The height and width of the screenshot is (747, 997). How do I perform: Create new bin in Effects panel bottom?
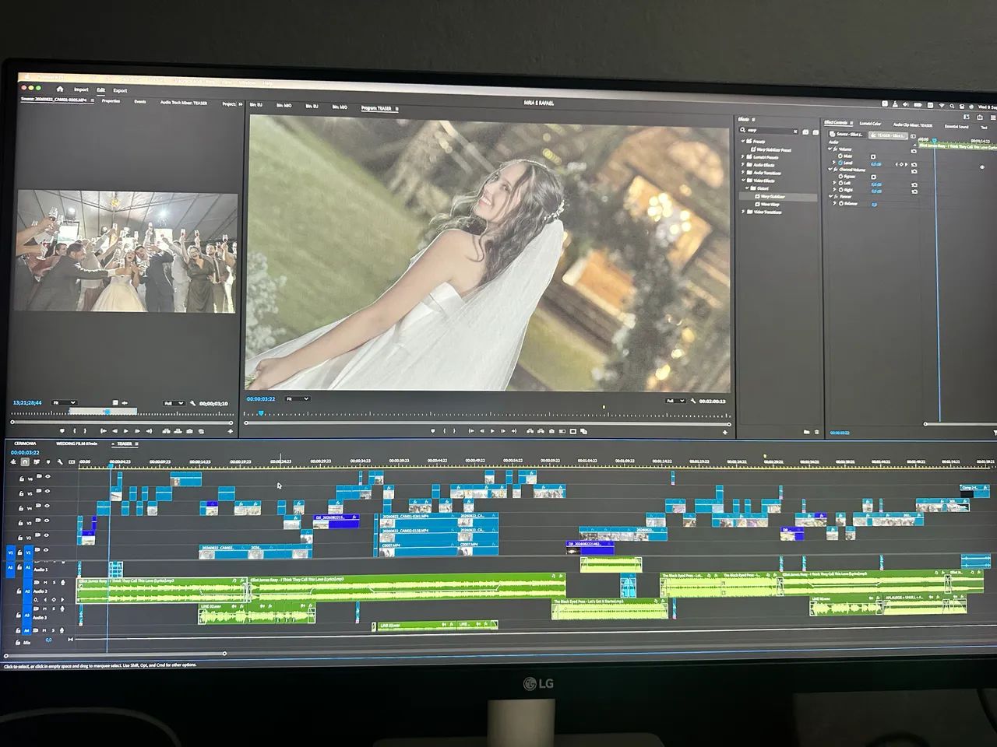[x=807, y=432]
